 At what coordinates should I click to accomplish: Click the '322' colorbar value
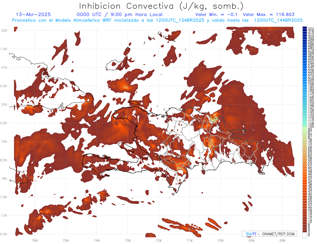pos(311,28)
